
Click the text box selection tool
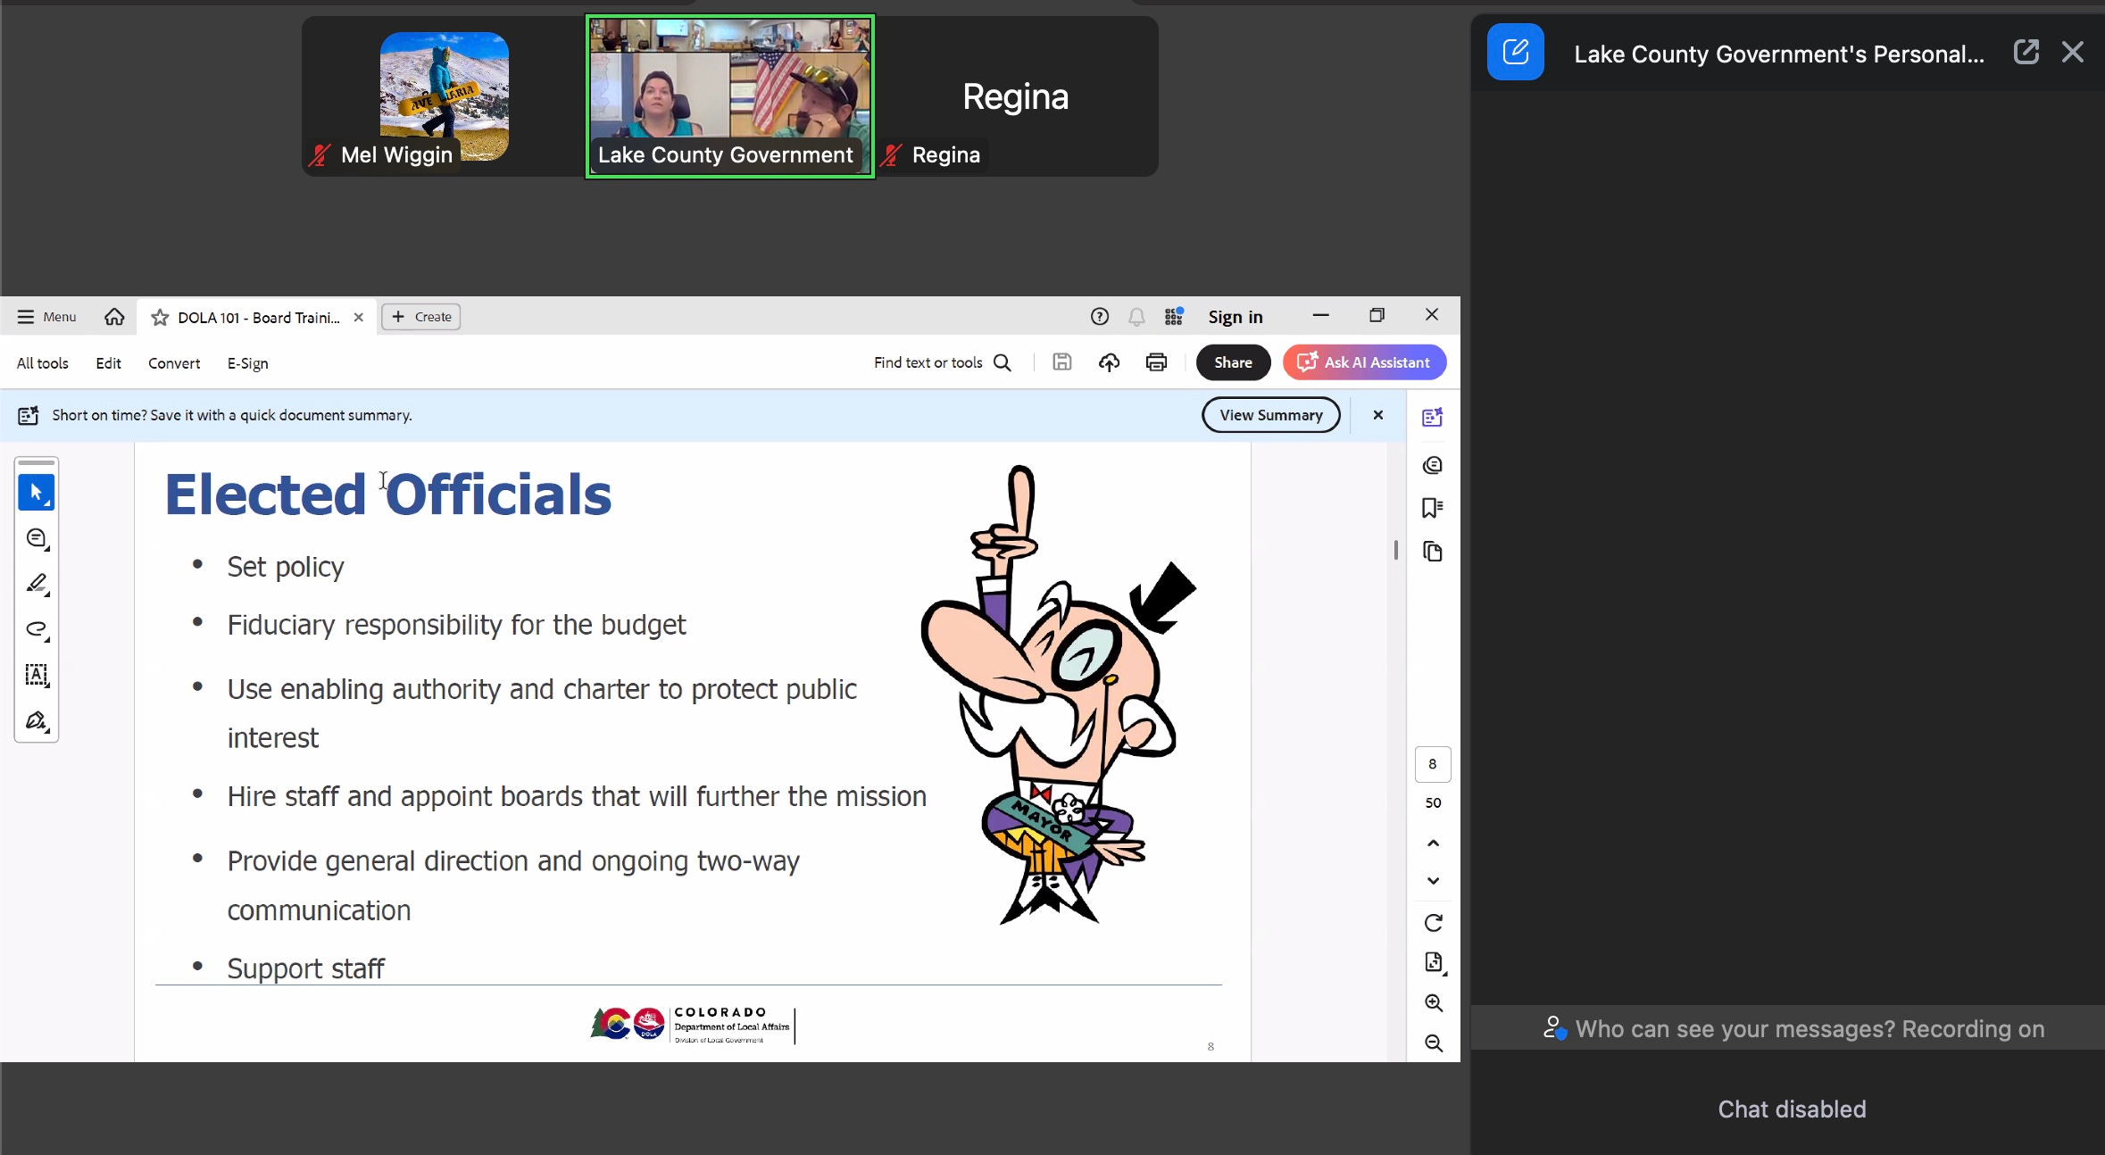coord(36,675)
